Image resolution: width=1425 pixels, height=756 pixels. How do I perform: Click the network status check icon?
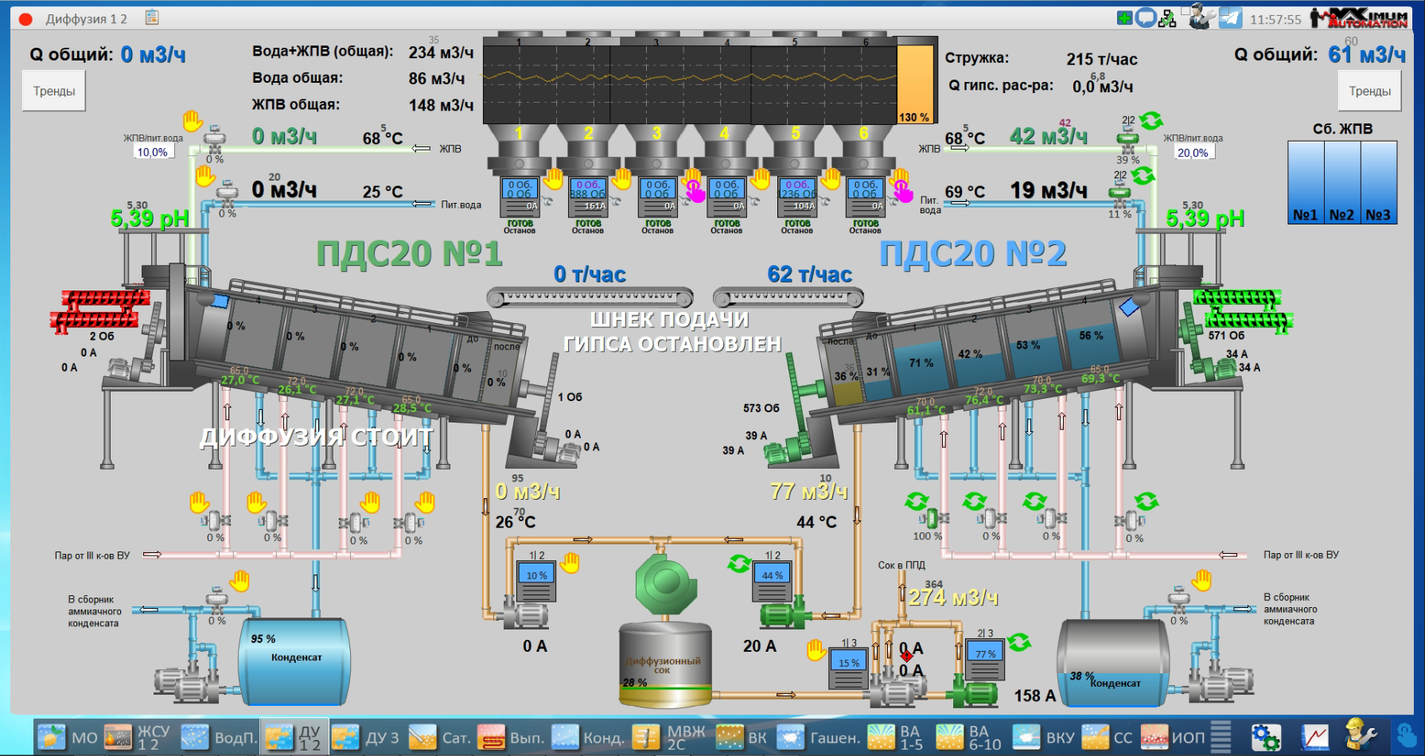point(1167,18)
